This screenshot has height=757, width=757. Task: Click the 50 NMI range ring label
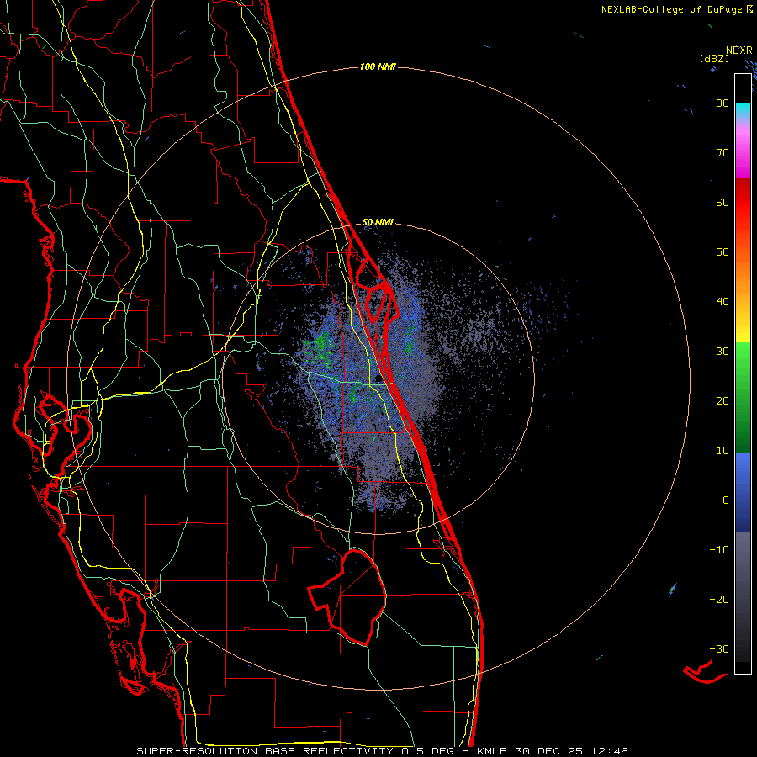coord(378,223)
